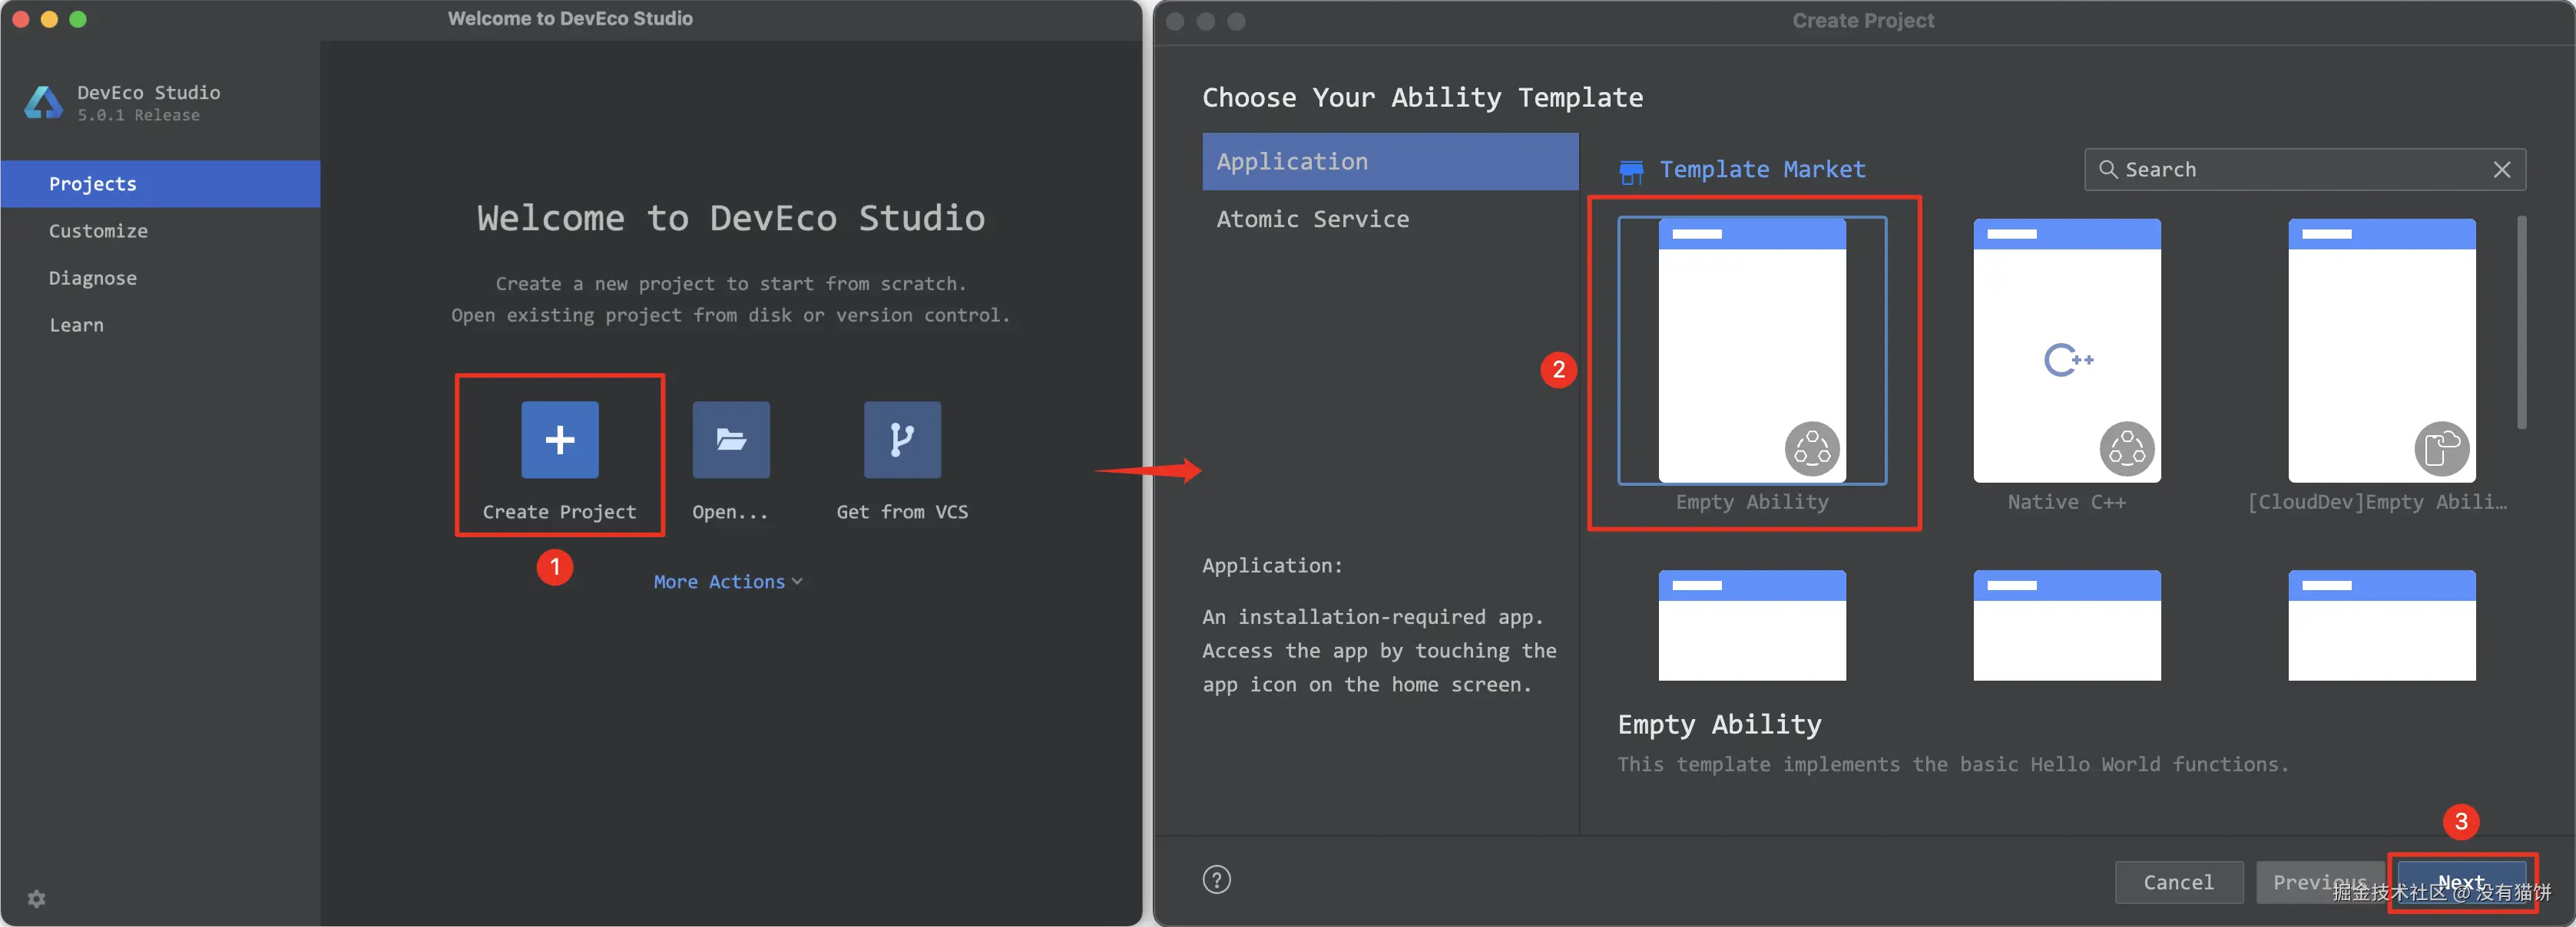Click the help question mark icon
This screenshot has height=927, width=2576.
click(x=1216, y=879)
